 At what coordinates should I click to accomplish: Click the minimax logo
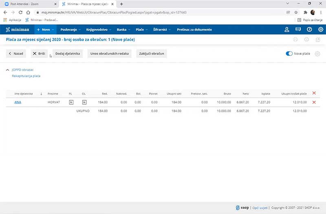[x=17, y=30]
